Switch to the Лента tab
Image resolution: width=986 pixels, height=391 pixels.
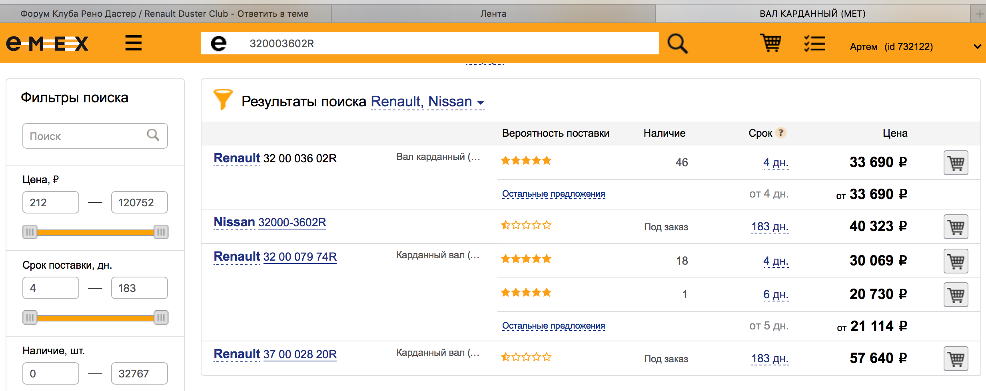(x=493, y=14)
